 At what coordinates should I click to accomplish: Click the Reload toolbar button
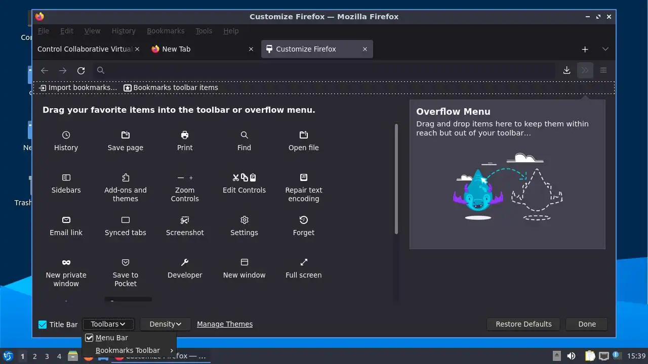click(81, 70)
